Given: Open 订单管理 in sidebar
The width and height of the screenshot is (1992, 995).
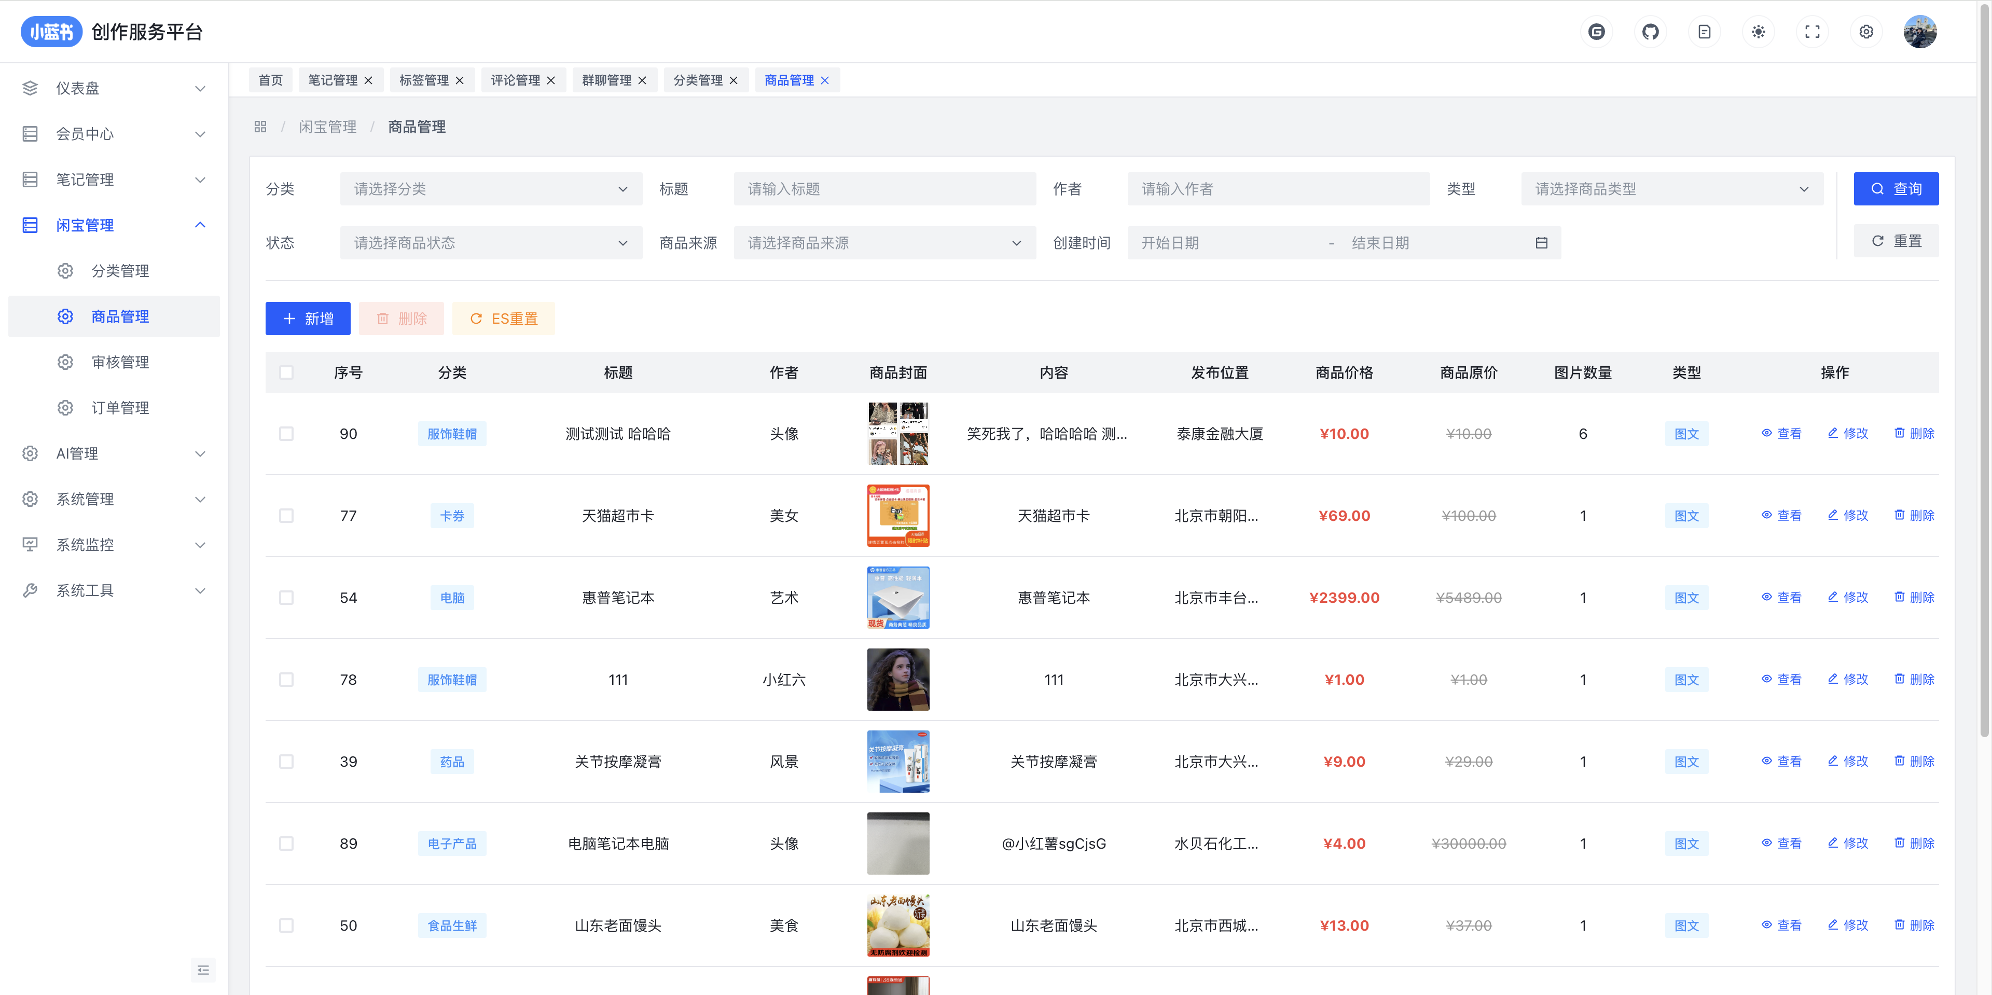Looking at the screenshot, I should [120, 407].
